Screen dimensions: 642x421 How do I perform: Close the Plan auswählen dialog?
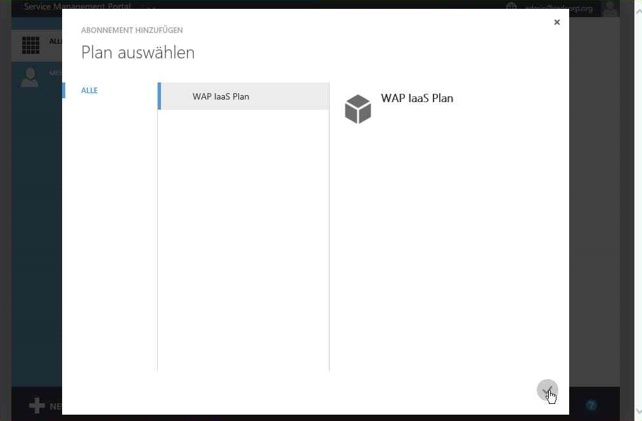[x=557, y=22]
